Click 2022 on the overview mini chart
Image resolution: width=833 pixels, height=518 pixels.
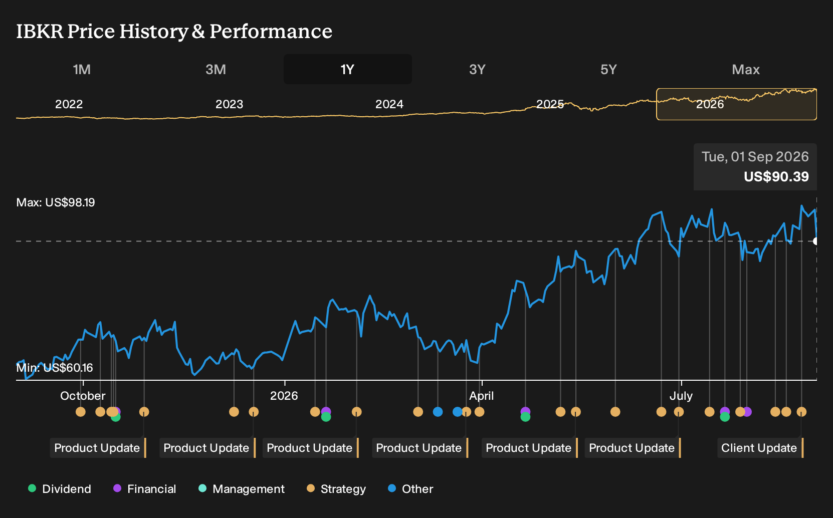(69, 104)
